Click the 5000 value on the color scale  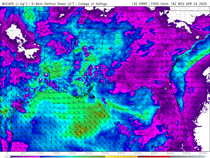click(x=170, y=153)
